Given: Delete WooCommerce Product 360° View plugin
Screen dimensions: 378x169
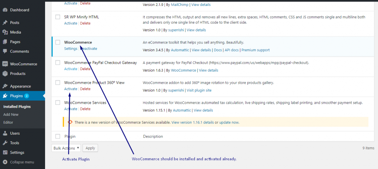Looking at the screenshot, I should coord(85,89).
